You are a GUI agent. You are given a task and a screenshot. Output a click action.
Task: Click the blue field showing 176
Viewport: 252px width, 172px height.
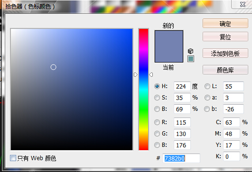point(182,145)
